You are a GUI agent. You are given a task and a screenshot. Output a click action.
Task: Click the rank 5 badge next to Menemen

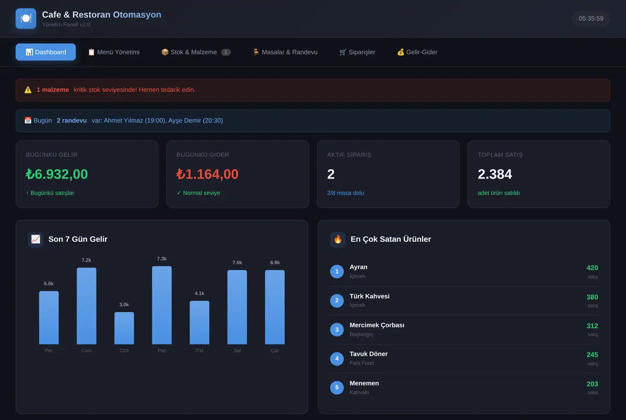(337, 387)
